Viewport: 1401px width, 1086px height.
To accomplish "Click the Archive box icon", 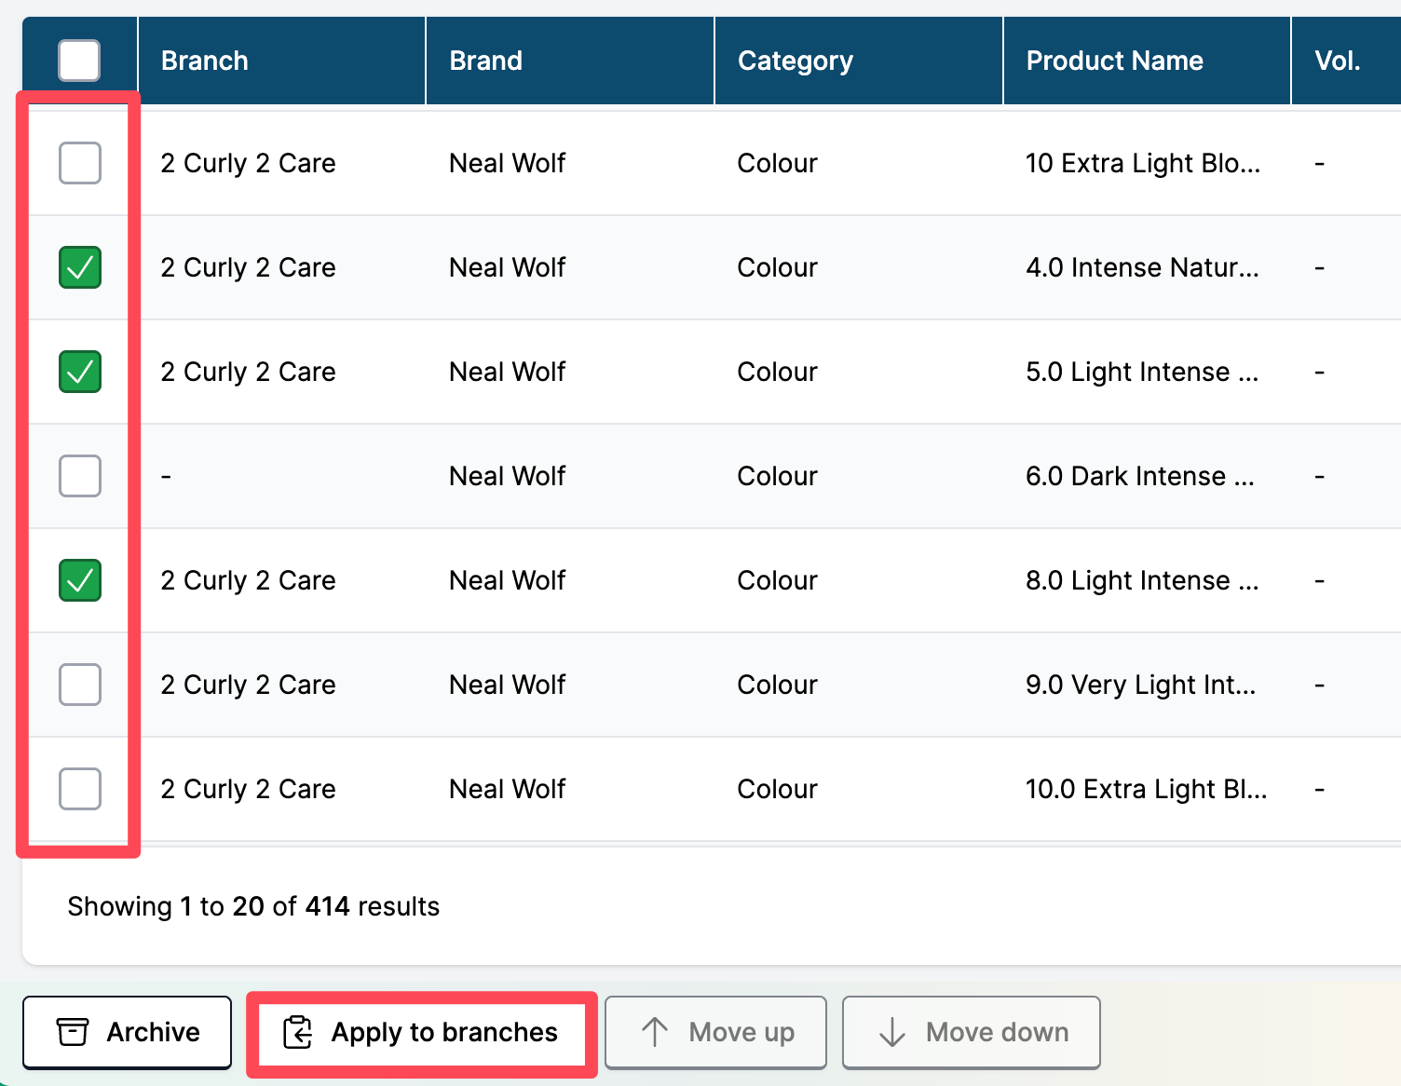I will pos(73,1032).
